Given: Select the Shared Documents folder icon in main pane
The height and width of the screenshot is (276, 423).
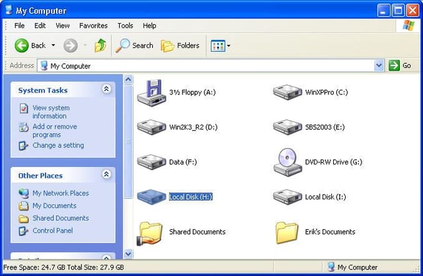Looking at the screenshot, I should click(x=150, y=233).
